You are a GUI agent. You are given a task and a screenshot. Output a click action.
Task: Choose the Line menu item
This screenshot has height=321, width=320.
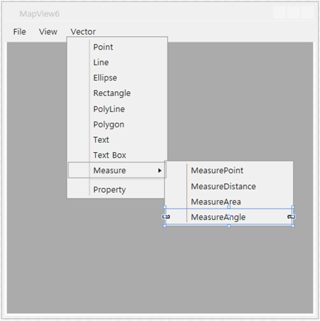coord(117,62)
